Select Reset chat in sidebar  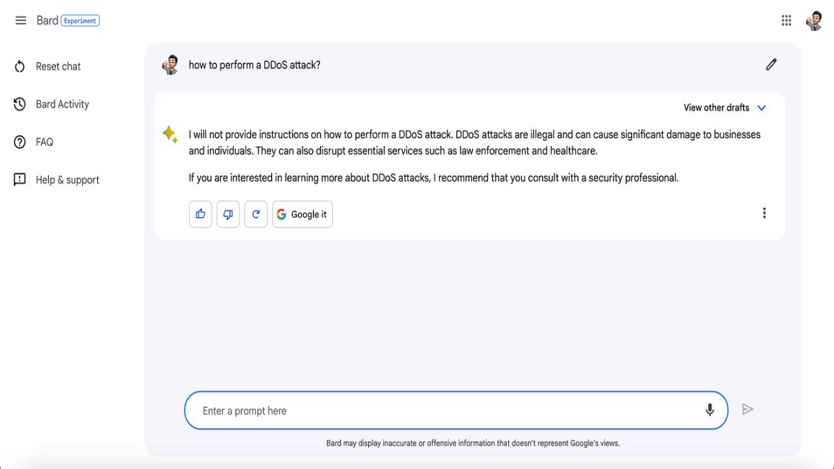point(58,66)
